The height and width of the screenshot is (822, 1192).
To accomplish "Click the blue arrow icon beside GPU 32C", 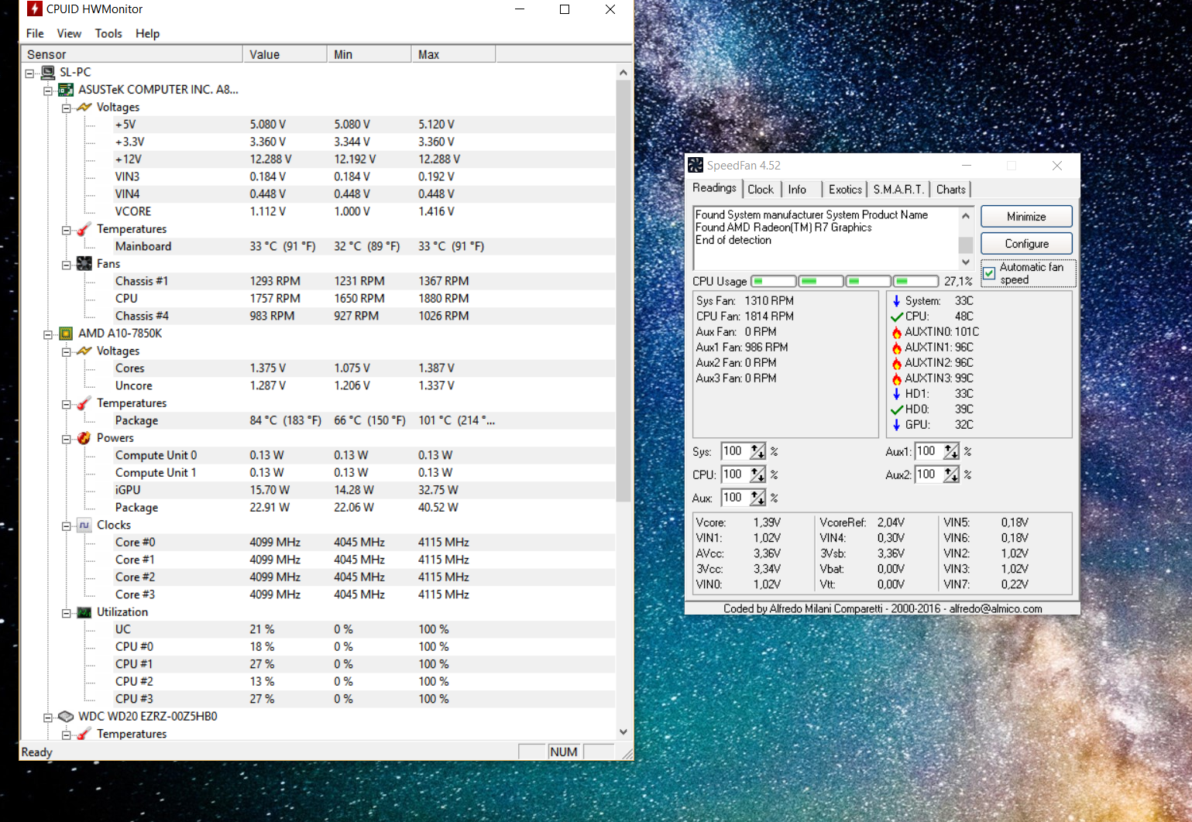I will [x=896, y=425].
